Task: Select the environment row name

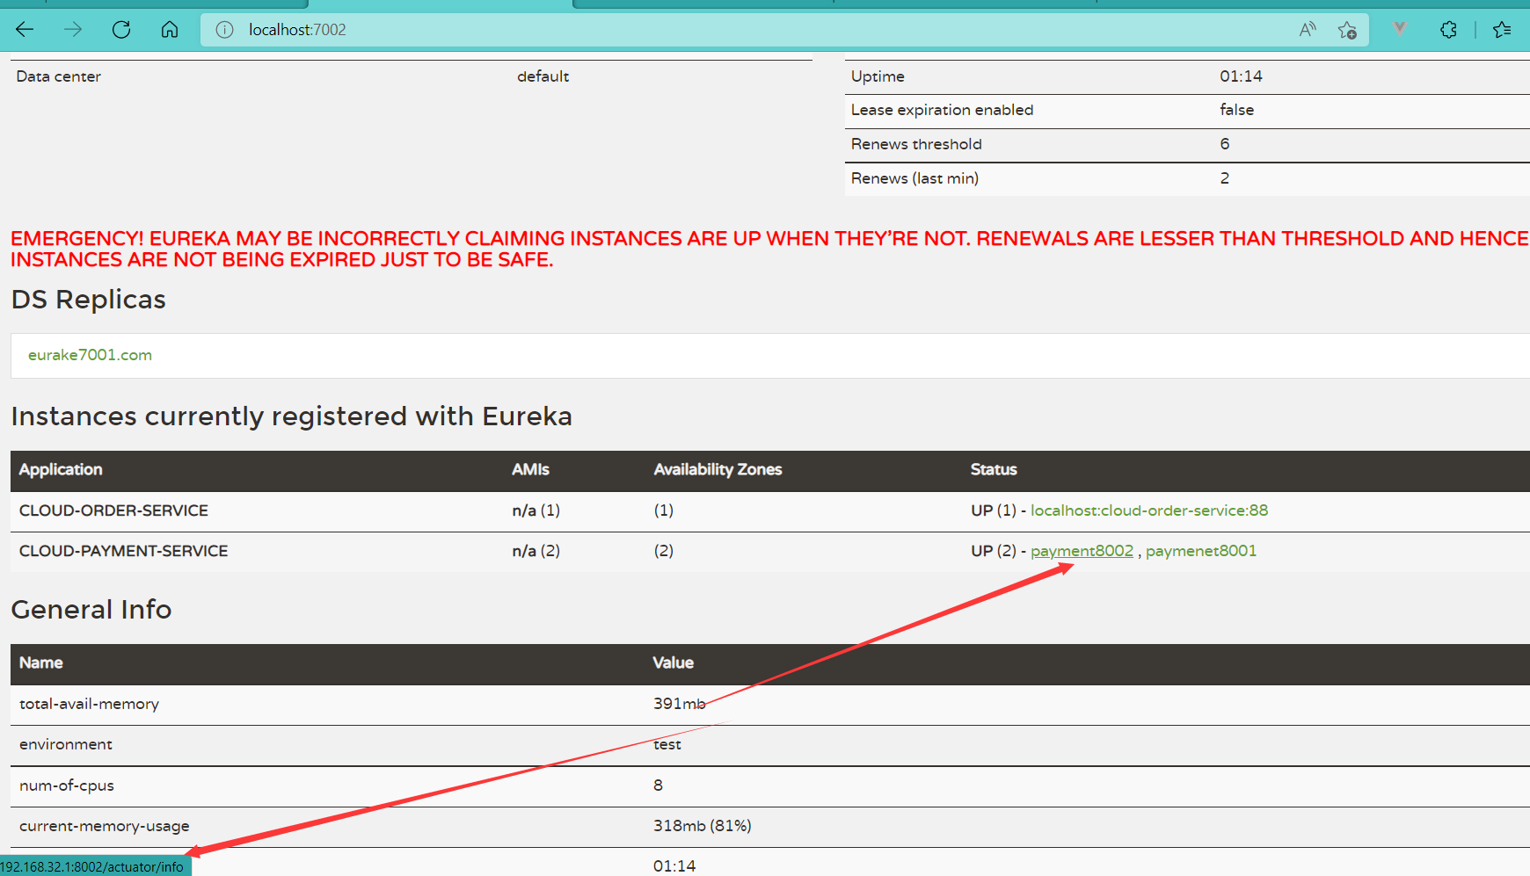Action: coord(66,744)
